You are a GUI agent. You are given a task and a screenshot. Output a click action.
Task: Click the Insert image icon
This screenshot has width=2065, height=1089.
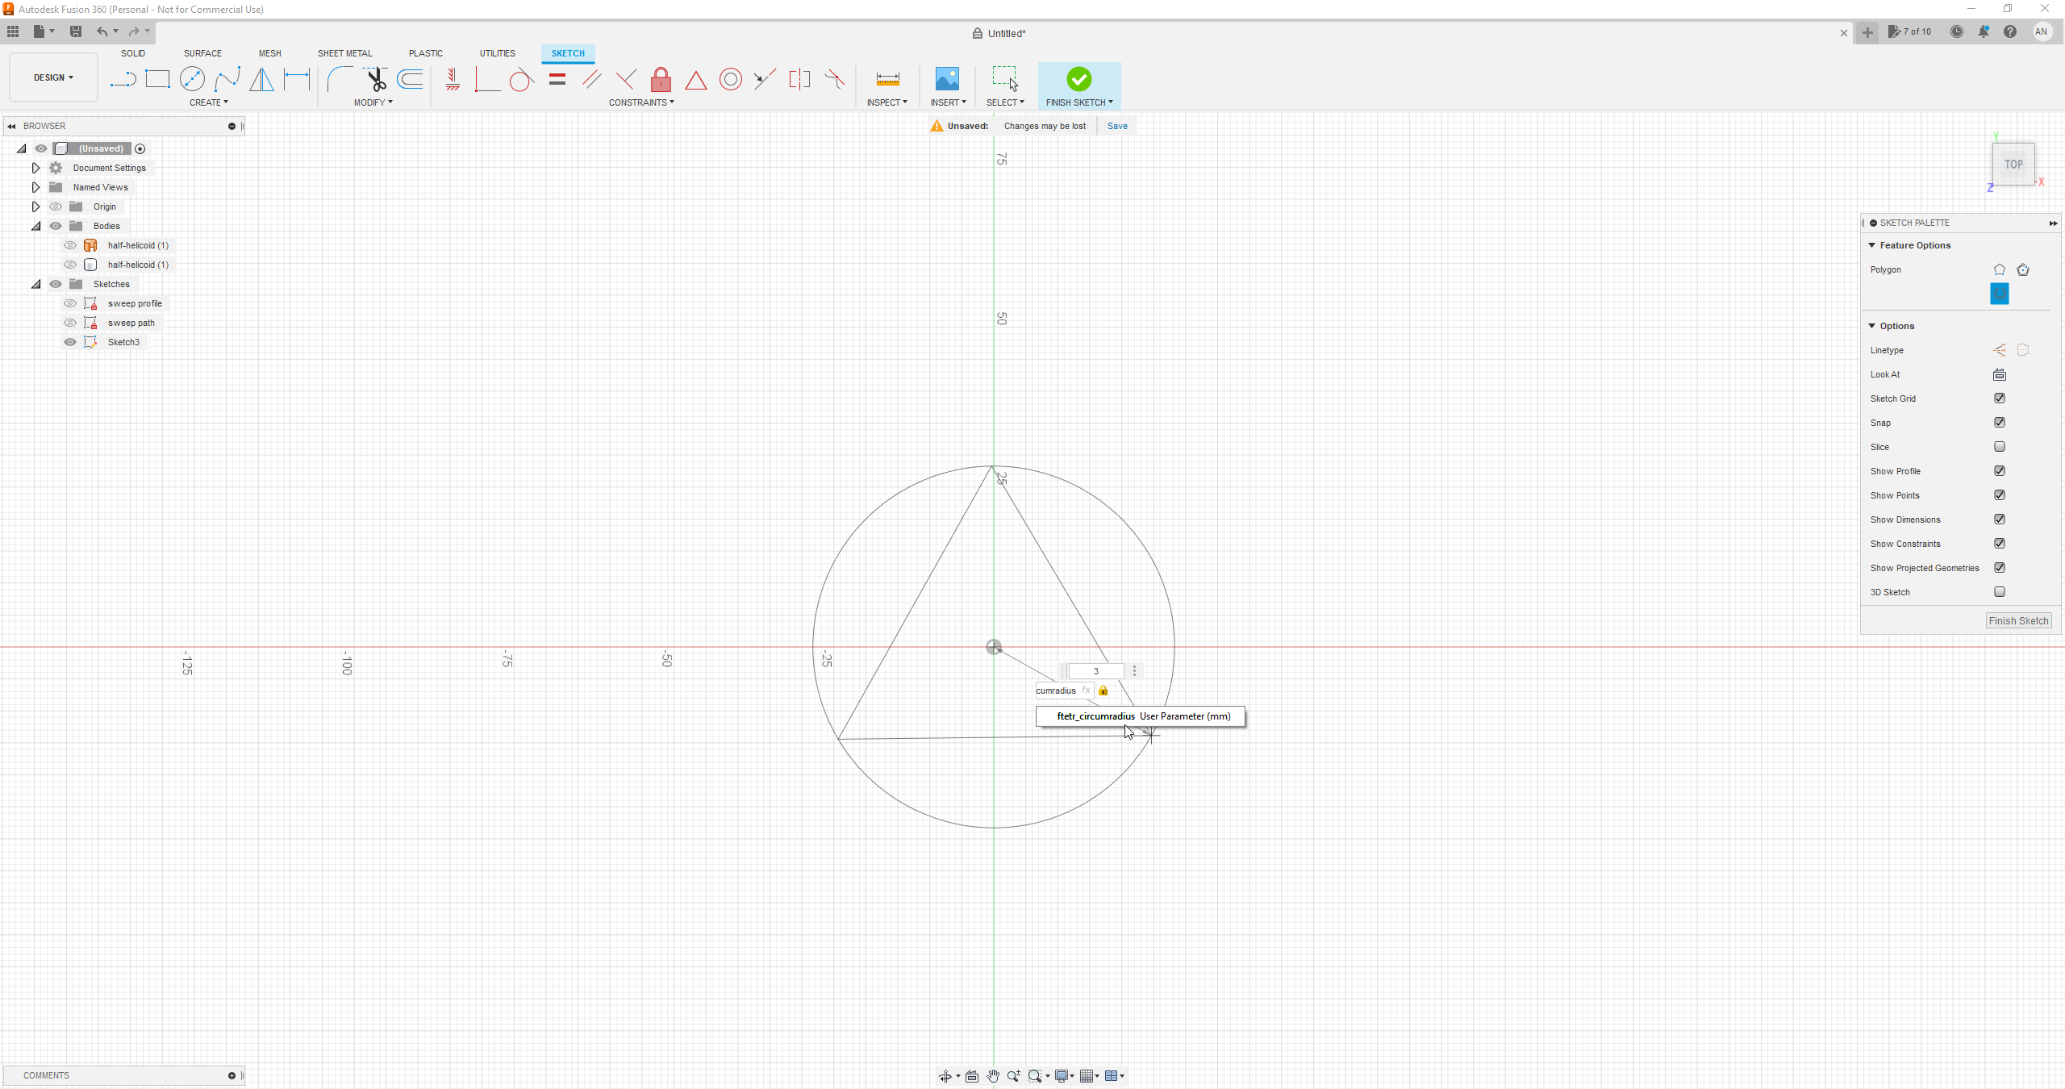coord(947,79)
